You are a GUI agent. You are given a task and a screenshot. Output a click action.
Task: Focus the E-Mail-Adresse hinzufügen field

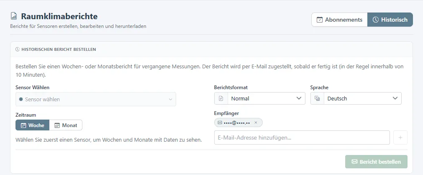click(x=302, y=137)
